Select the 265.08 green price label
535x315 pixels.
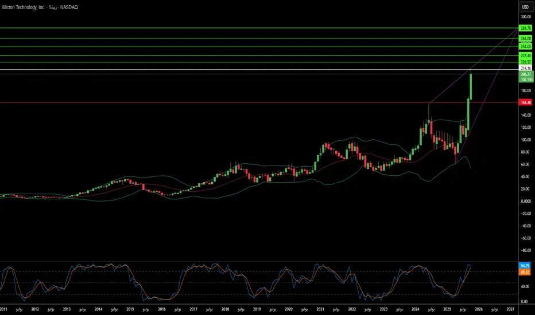coord(525,38)
